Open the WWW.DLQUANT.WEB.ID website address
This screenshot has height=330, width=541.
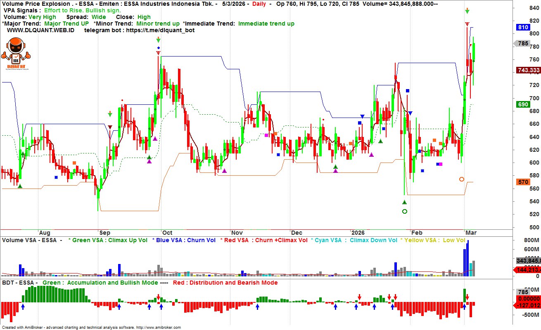[x=41, y=30]
